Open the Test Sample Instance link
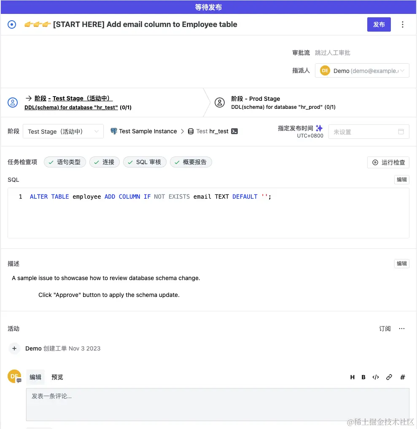417x429 pixels. (x=148, y=131)
